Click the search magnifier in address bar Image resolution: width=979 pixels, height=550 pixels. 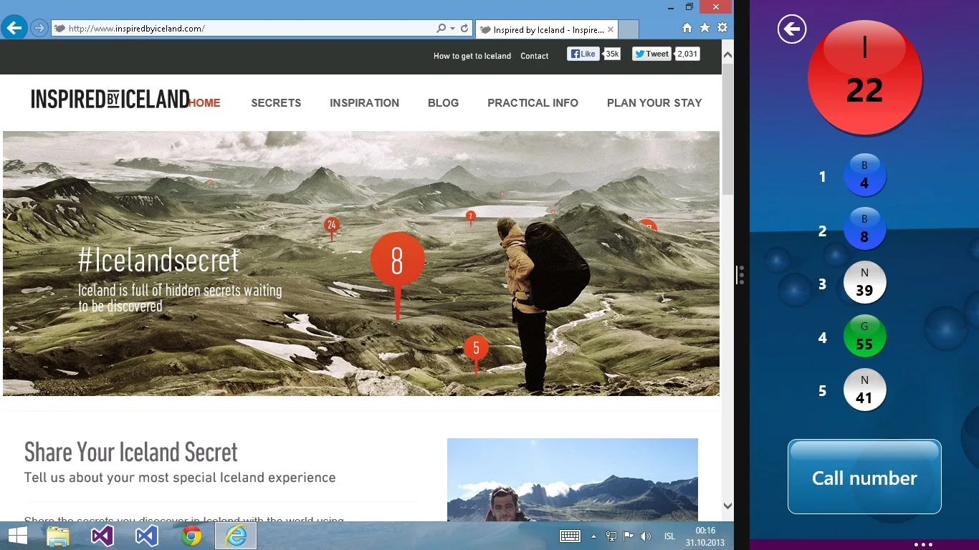[441, 29]
